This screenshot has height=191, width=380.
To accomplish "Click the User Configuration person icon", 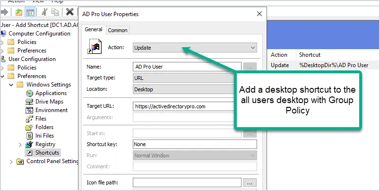I will [x=3, y=59].
